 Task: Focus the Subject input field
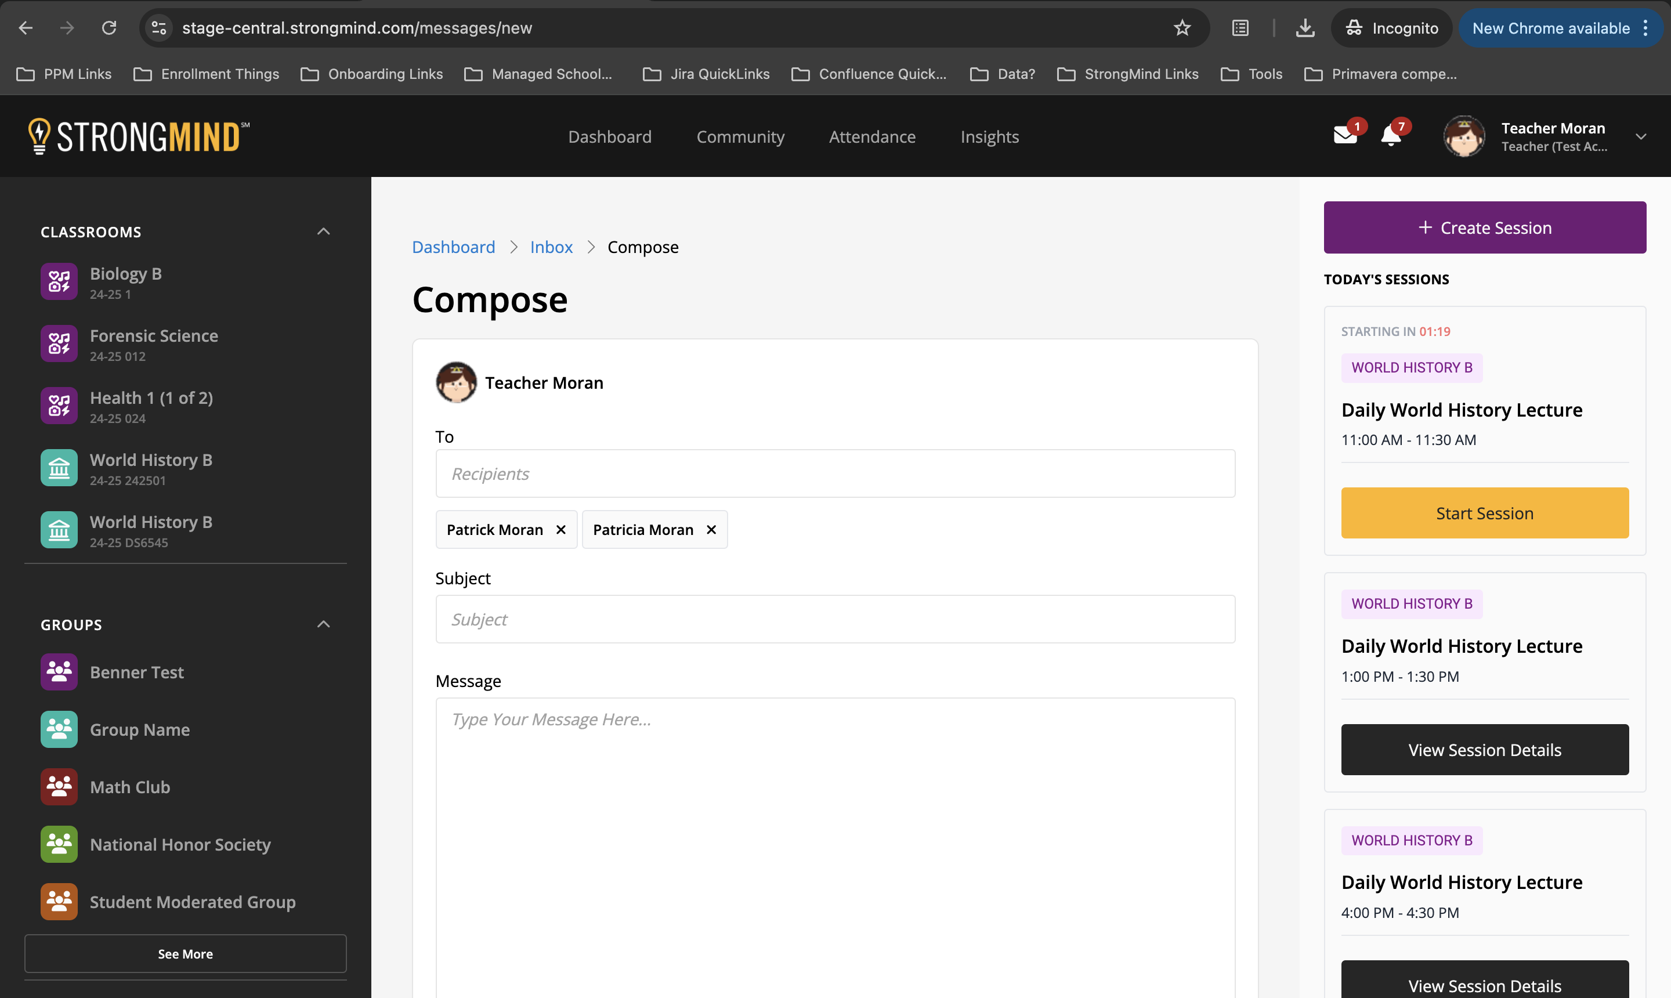834,619
